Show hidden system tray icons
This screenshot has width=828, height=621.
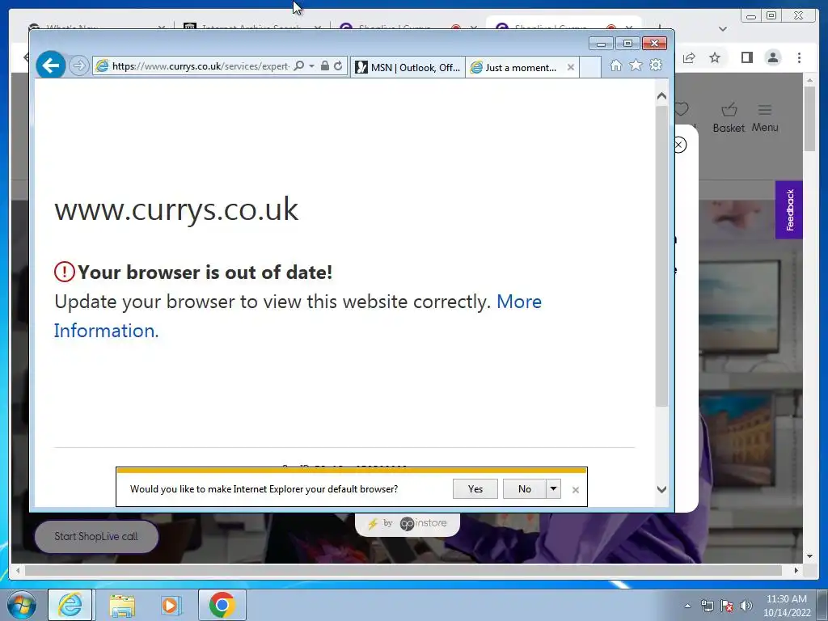[x=687, y=606]
